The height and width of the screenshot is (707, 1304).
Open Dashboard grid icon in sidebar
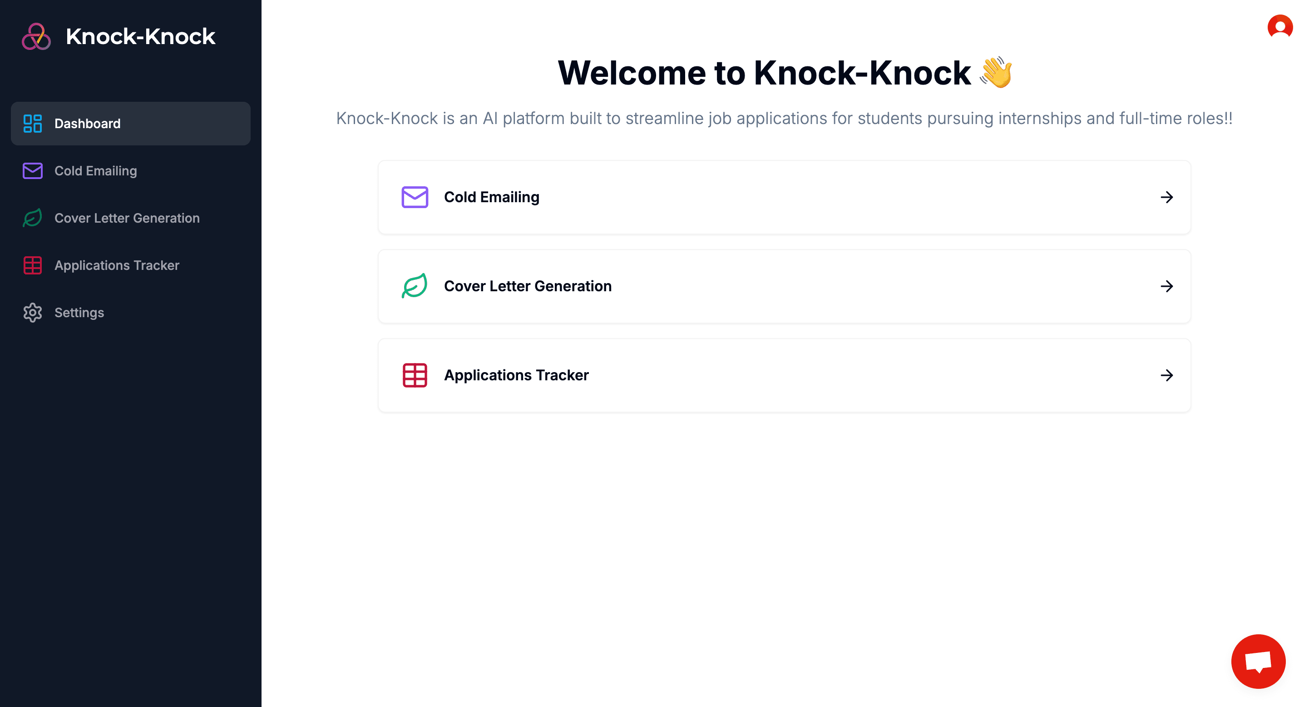point(32,124)
